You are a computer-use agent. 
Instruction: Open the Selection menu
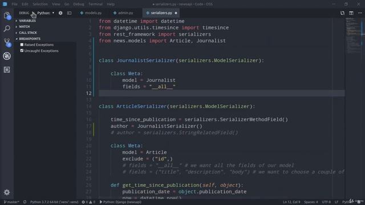click(40, 4)
